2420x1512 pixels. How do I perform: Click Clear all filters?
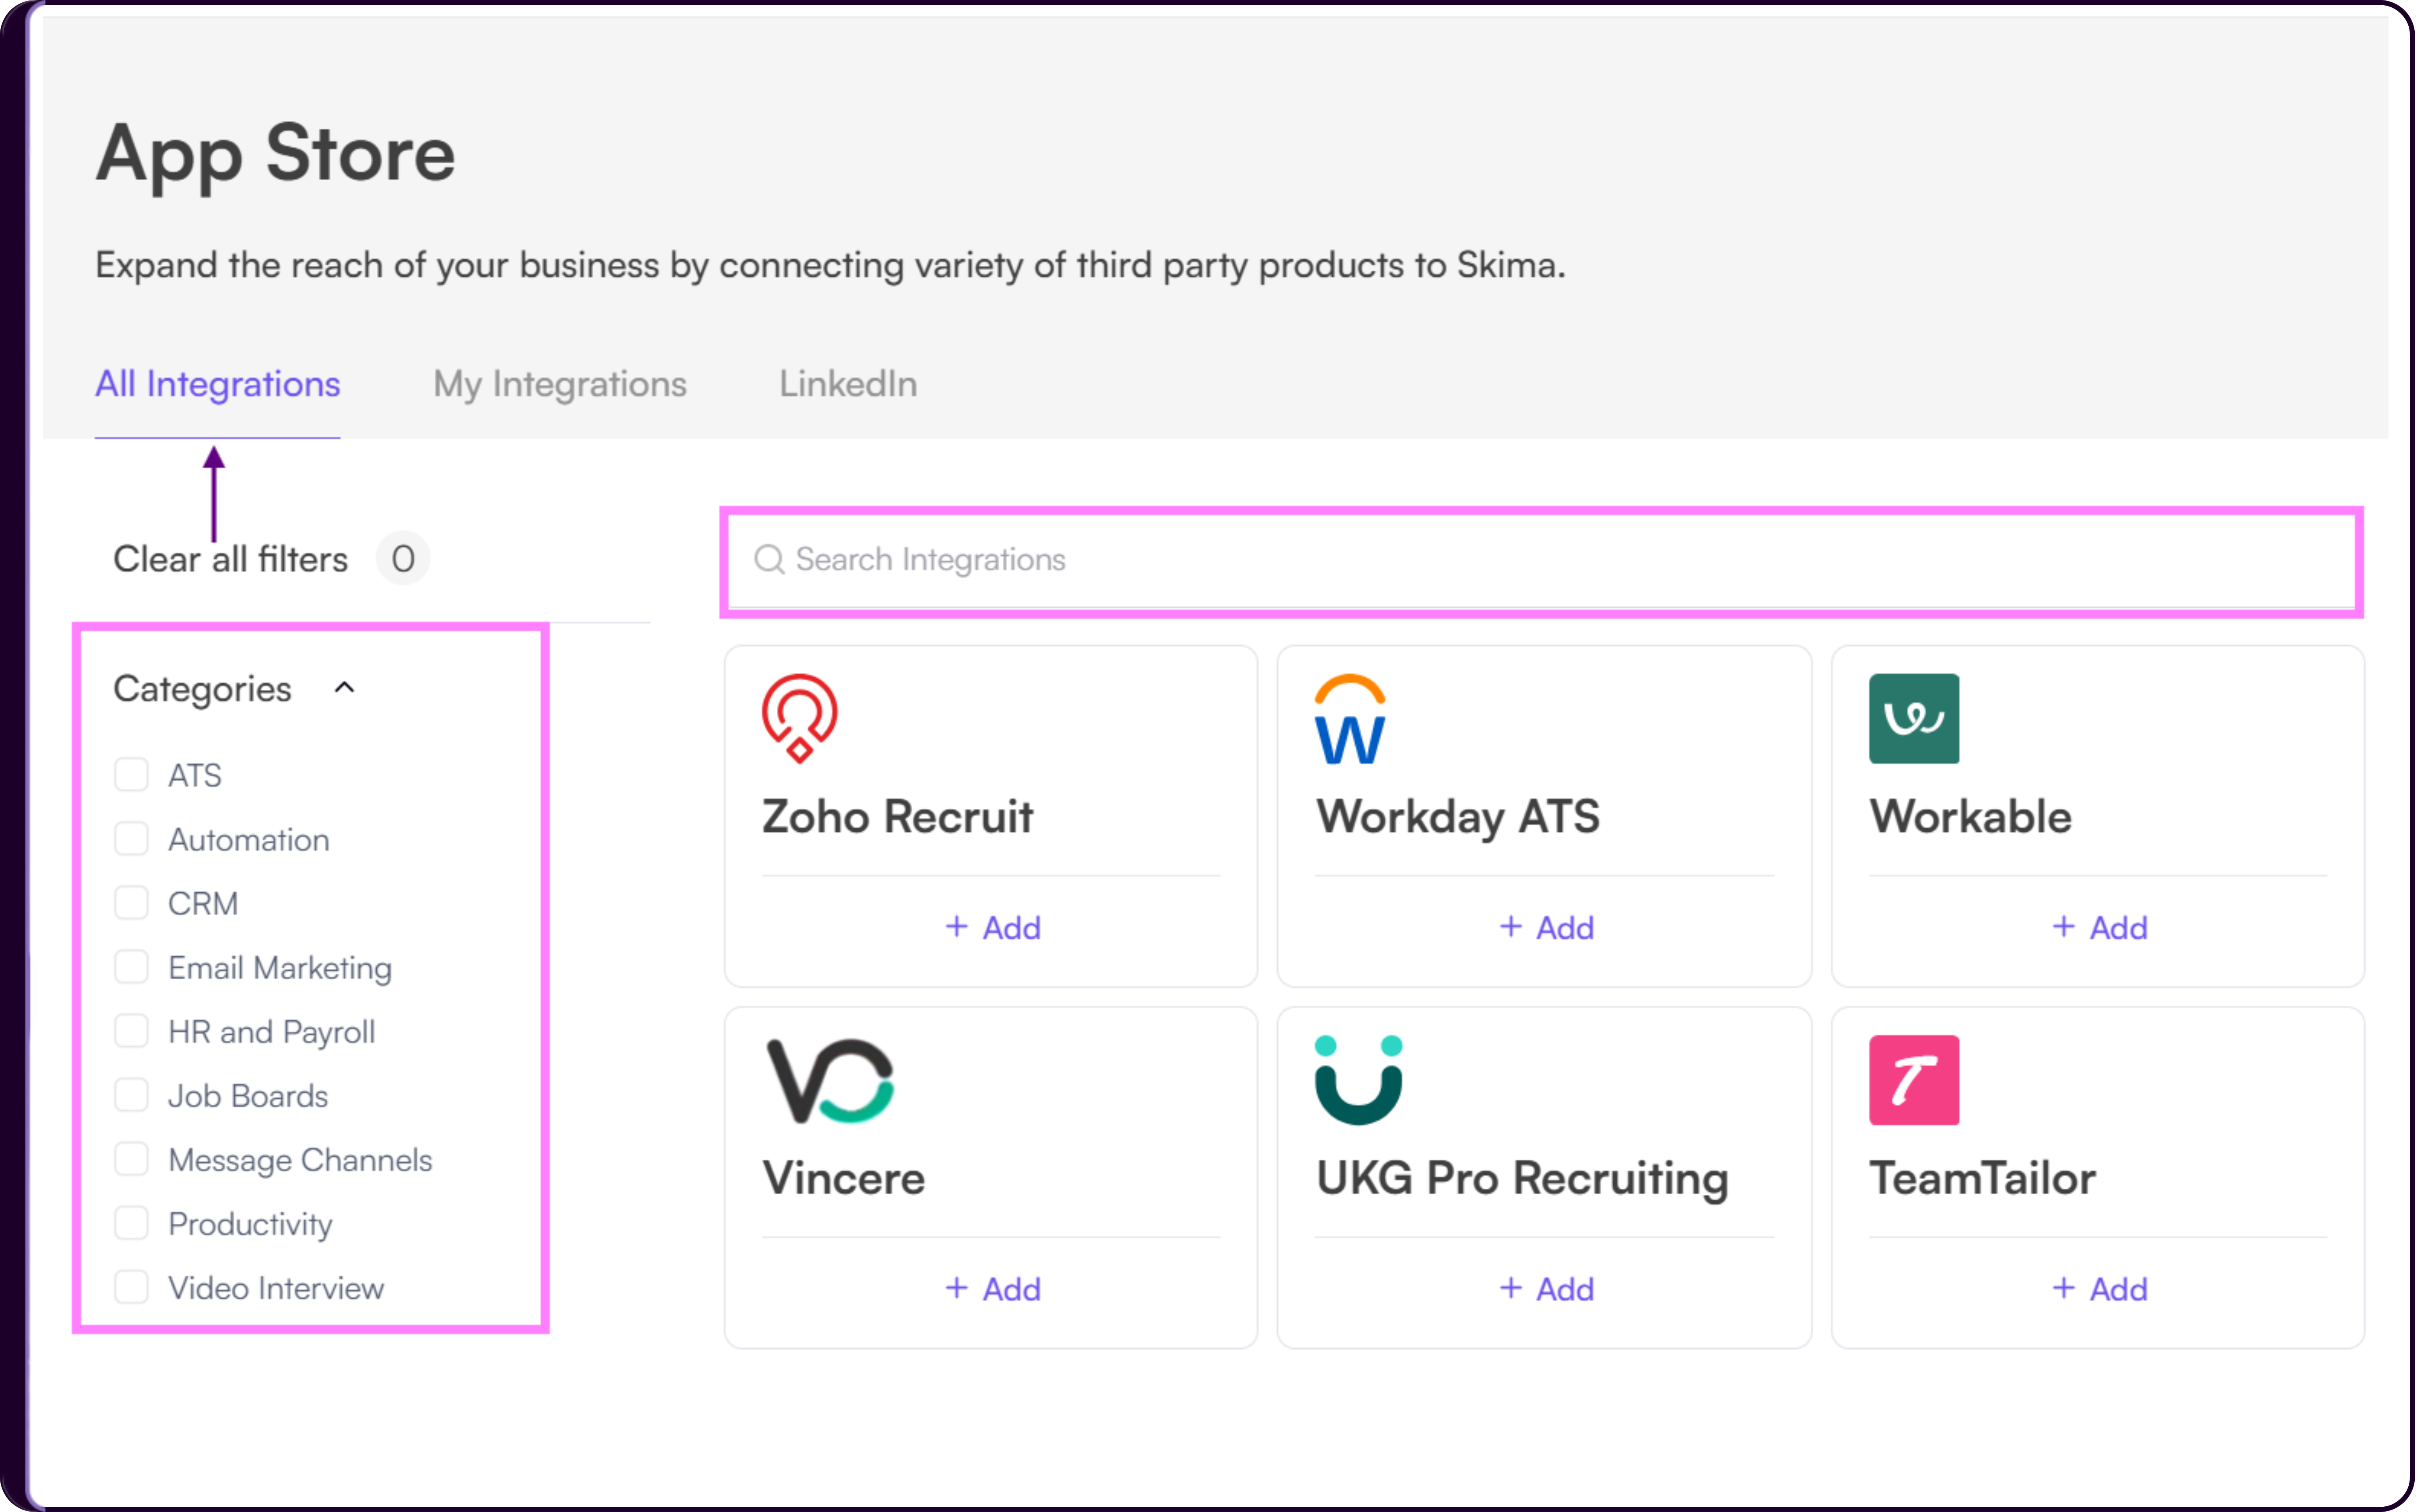click(231, 559)
